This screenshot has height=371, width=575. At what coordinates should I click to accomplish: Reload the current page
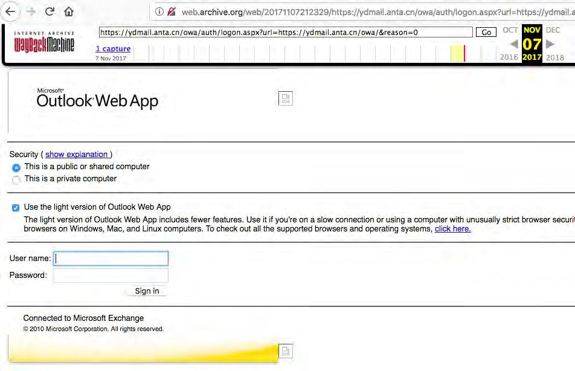(x=50, y=11)
